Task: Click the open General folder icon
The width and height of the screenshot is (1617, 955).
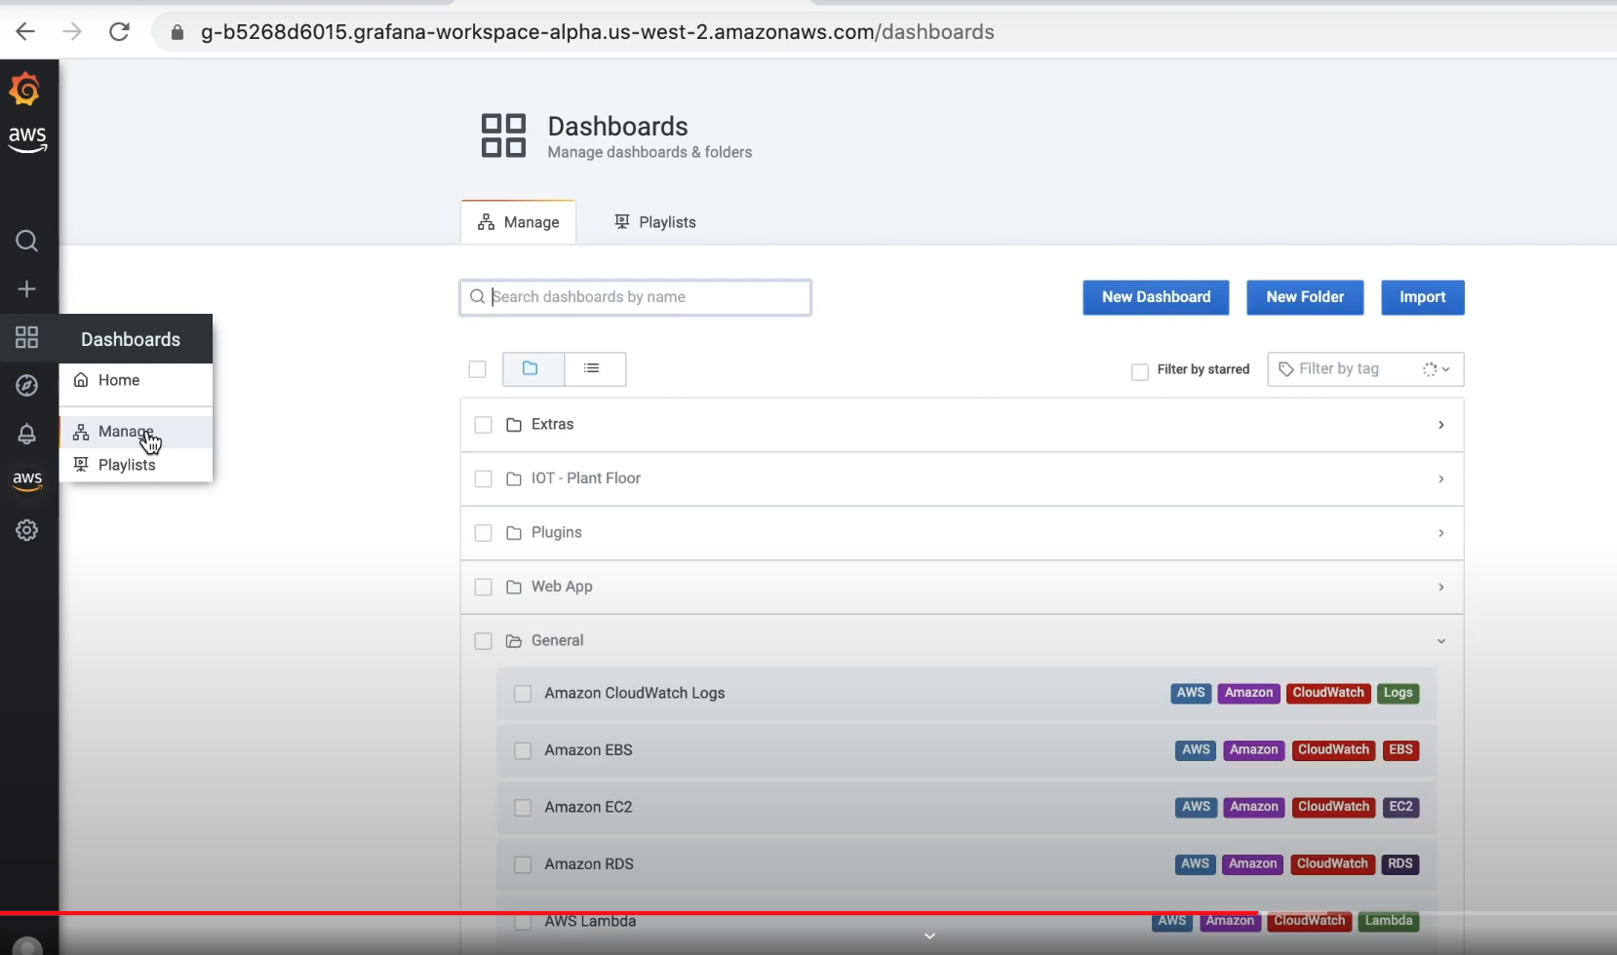Action: 514,641
